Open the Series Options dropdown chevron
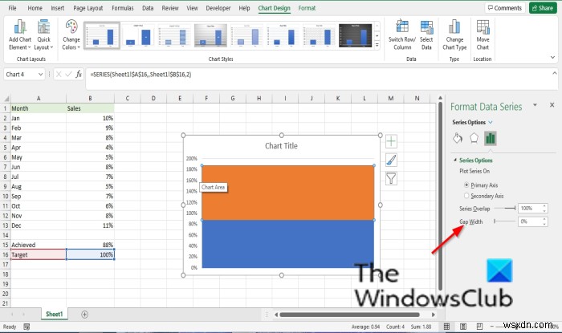 (491, 123)
